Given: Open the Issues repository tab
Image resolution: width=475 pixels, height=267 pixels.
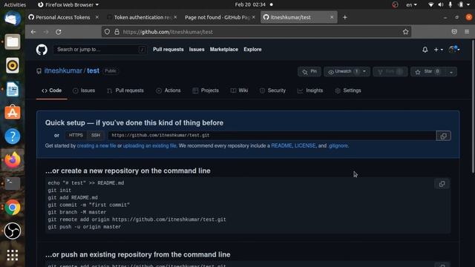Looking at the screenshot, I should [x=84, y=90].
